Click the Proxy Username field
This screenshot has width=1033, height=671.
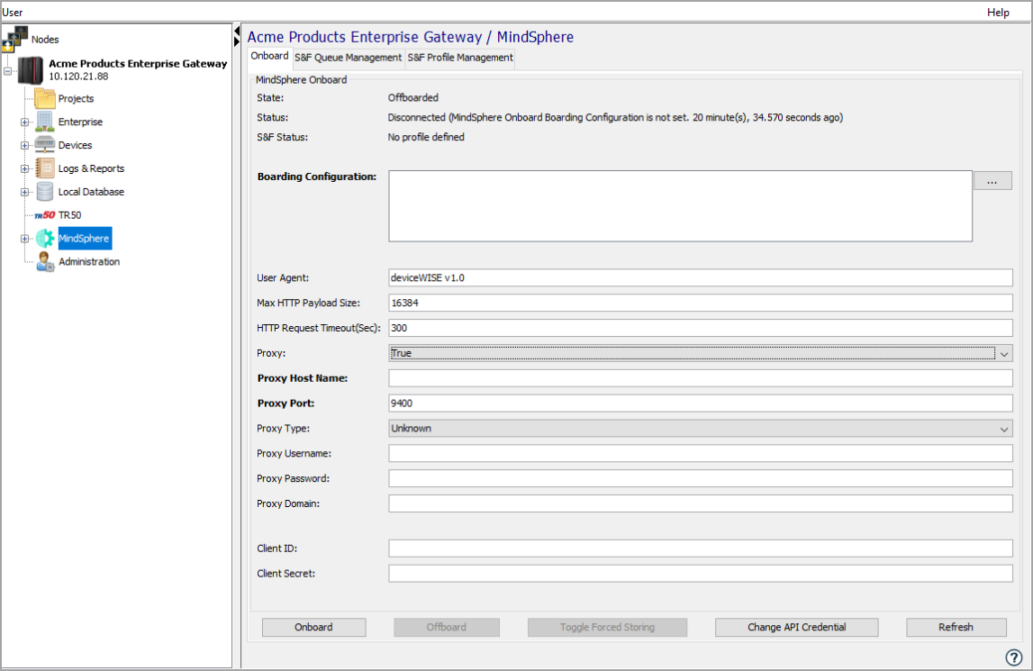tap(701, 453)
